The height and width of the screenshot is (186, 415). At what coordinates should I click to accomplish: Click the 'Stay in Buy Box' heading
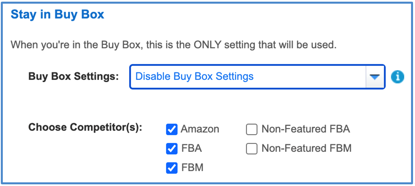click(57, 15)
